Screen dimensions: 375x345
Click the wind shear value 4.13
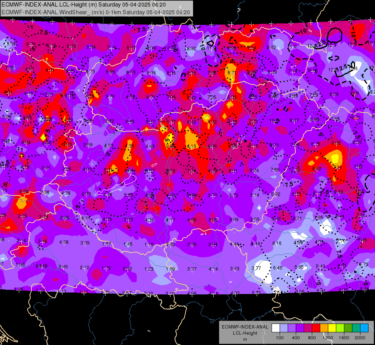pos(191,146)
